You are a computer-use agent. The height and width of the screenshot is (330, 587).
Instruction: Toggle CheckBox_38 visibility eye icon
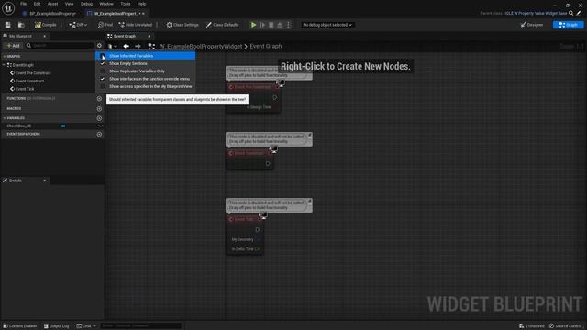[x=100, y=126]
